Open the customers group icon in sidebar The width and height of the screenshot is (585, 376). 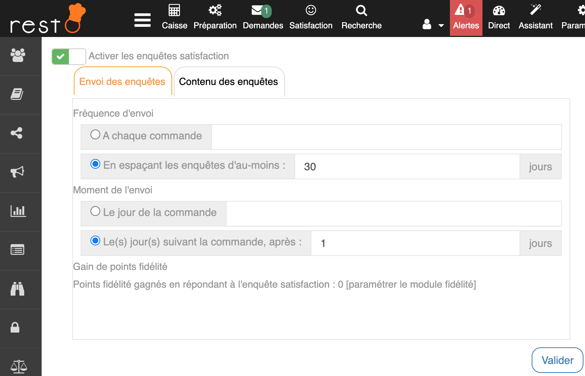(18, 55)
